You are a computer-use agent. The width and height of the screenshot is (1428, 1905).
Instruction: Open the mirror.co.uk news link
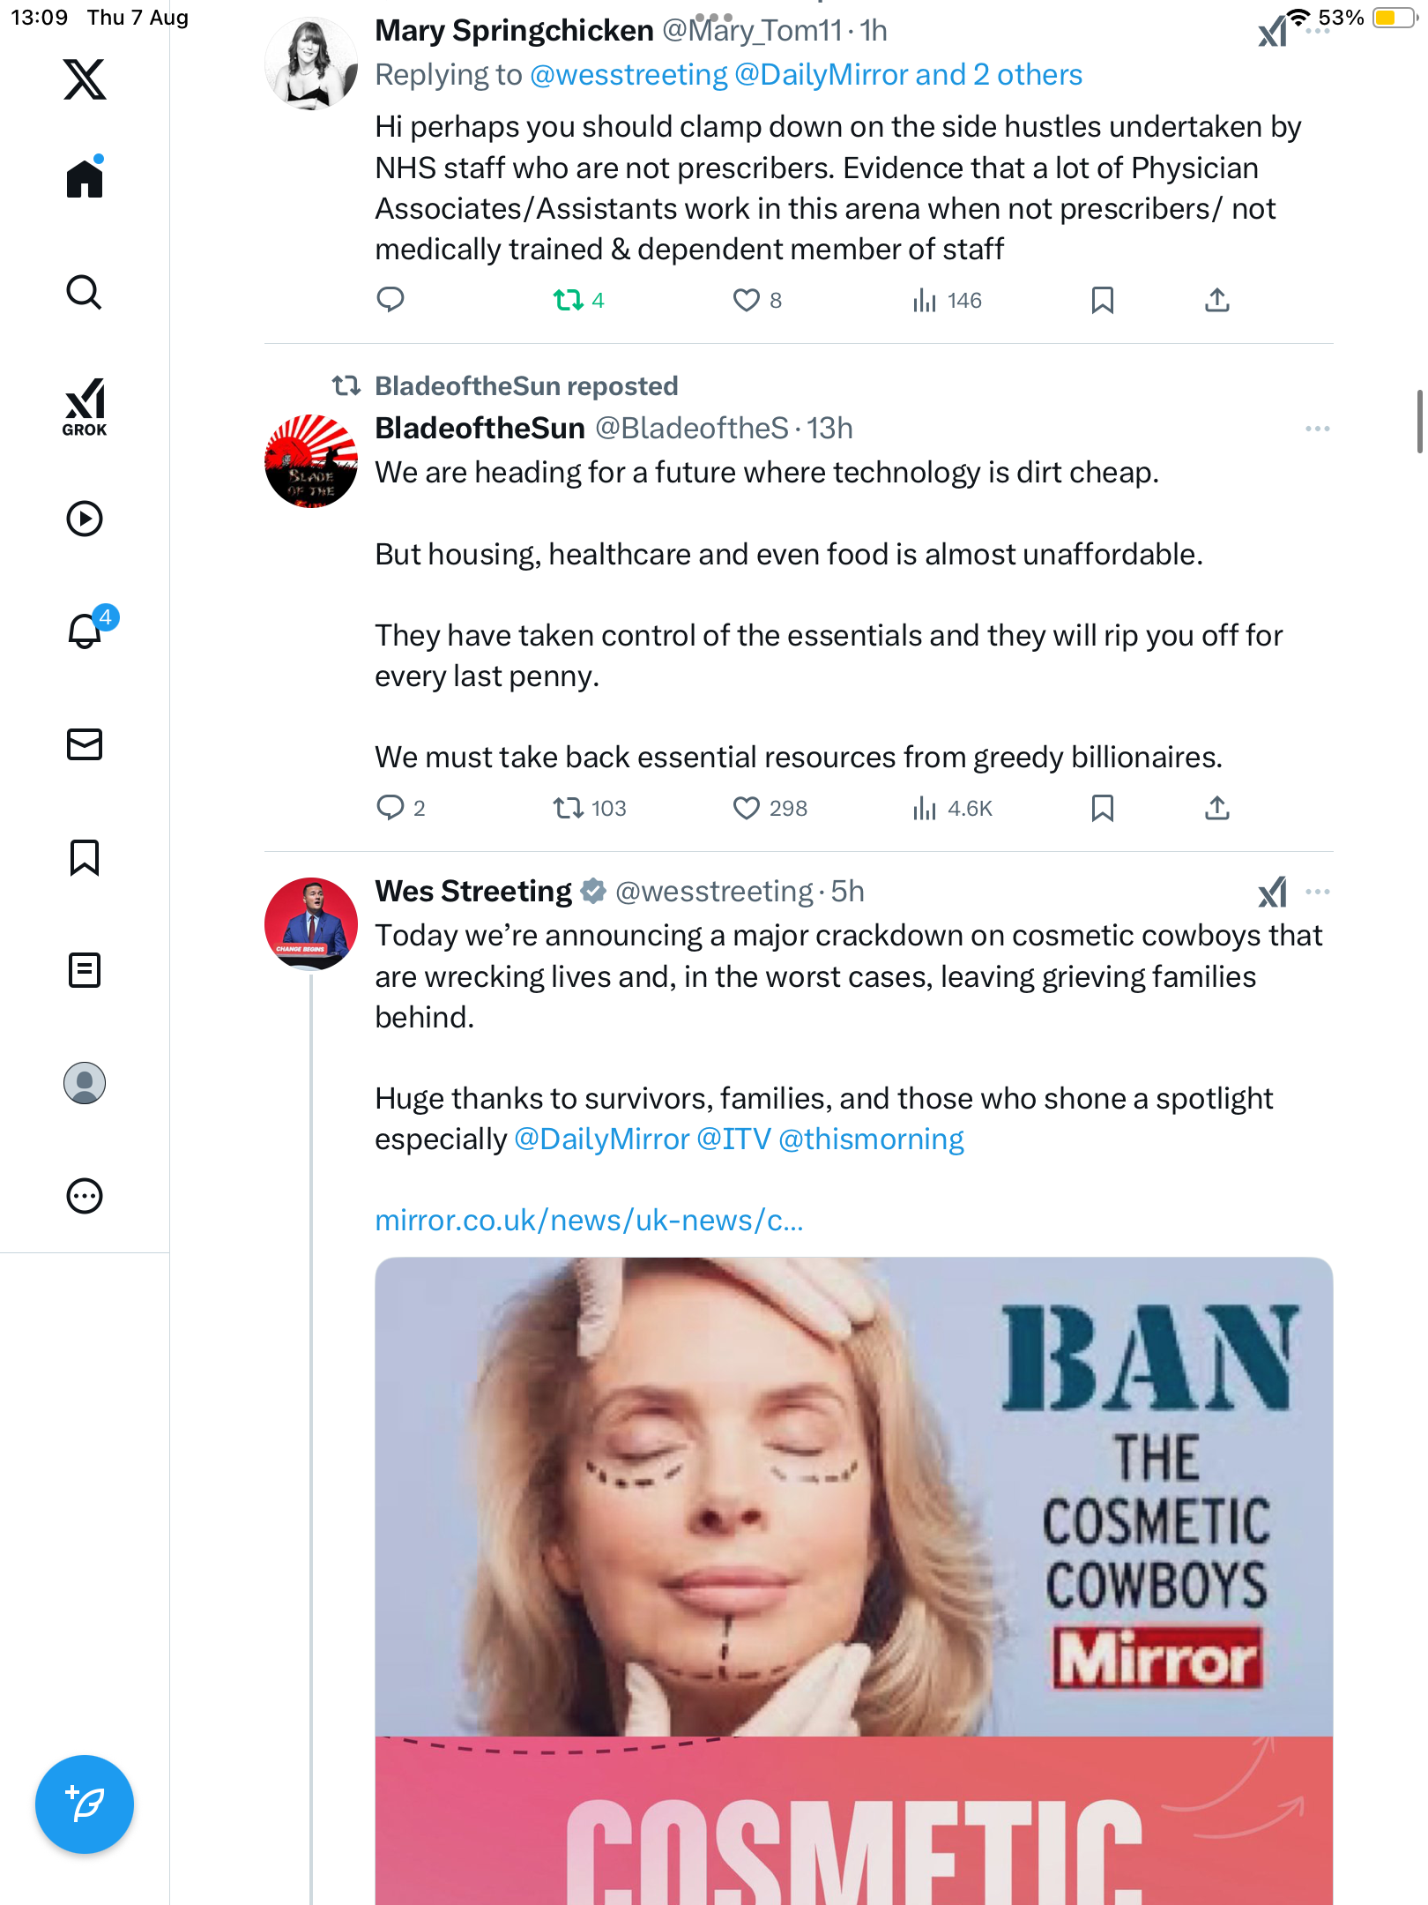coord(589,1221)
